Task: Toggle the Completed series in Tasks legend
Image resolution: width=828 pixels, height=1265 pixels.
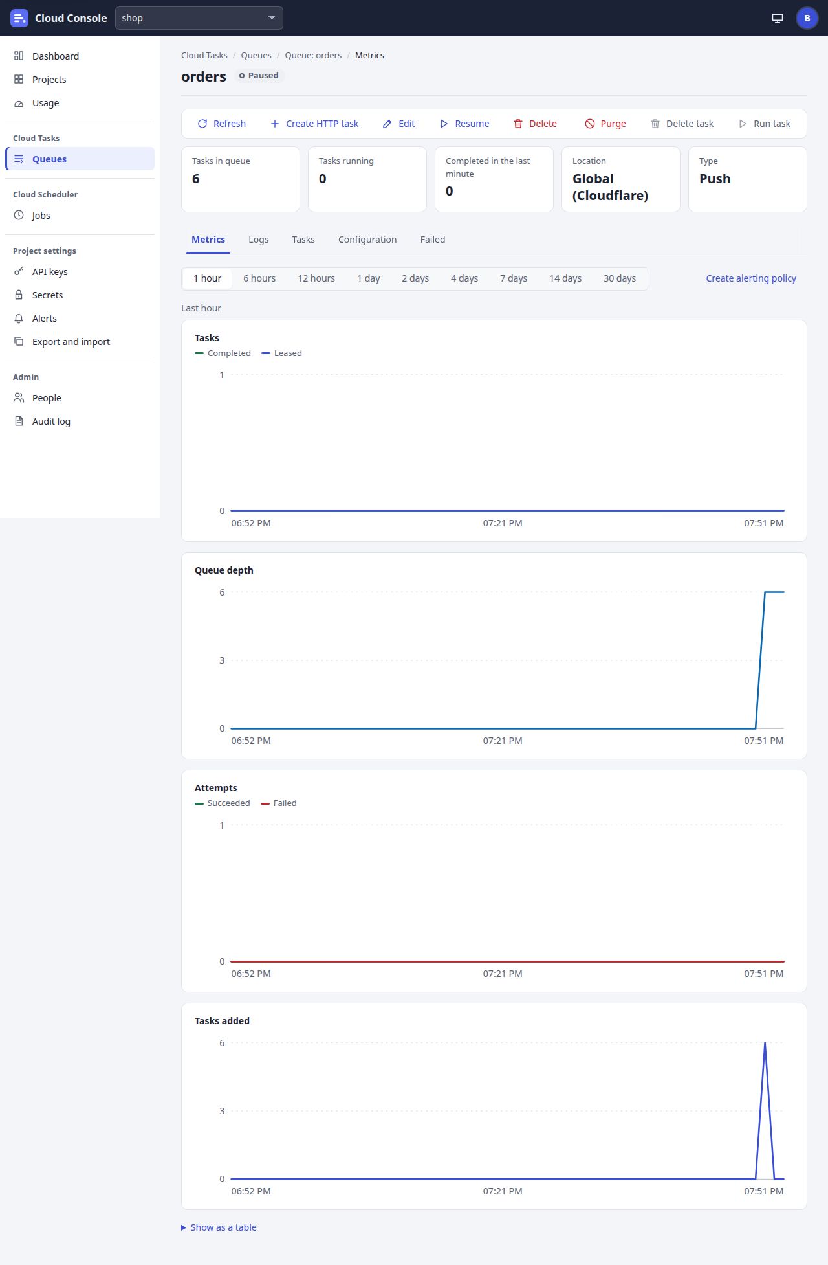Action: (223, 353)
